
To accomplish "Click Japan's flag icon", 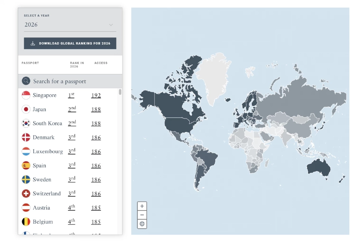I will [x=26, y=109].
